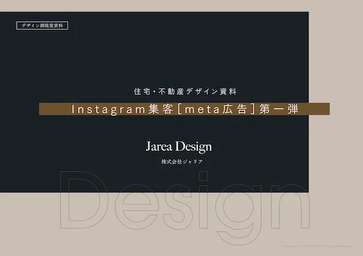This screenshot has width=363, height=256.
Task: Click the Jarea Design logo text
Action: [x=178, y=146]
